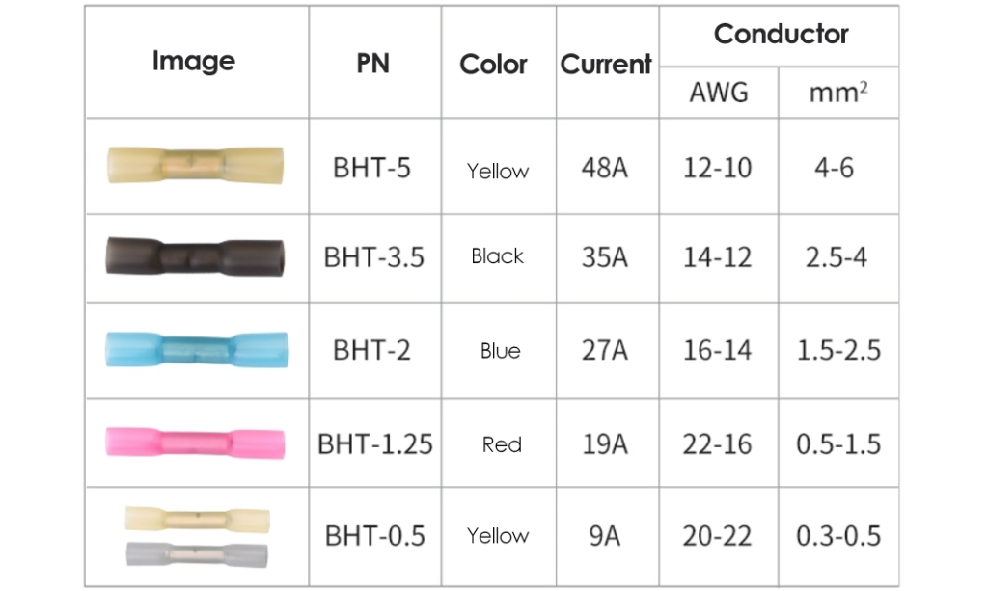Click the PN column header

coord(373,65)
